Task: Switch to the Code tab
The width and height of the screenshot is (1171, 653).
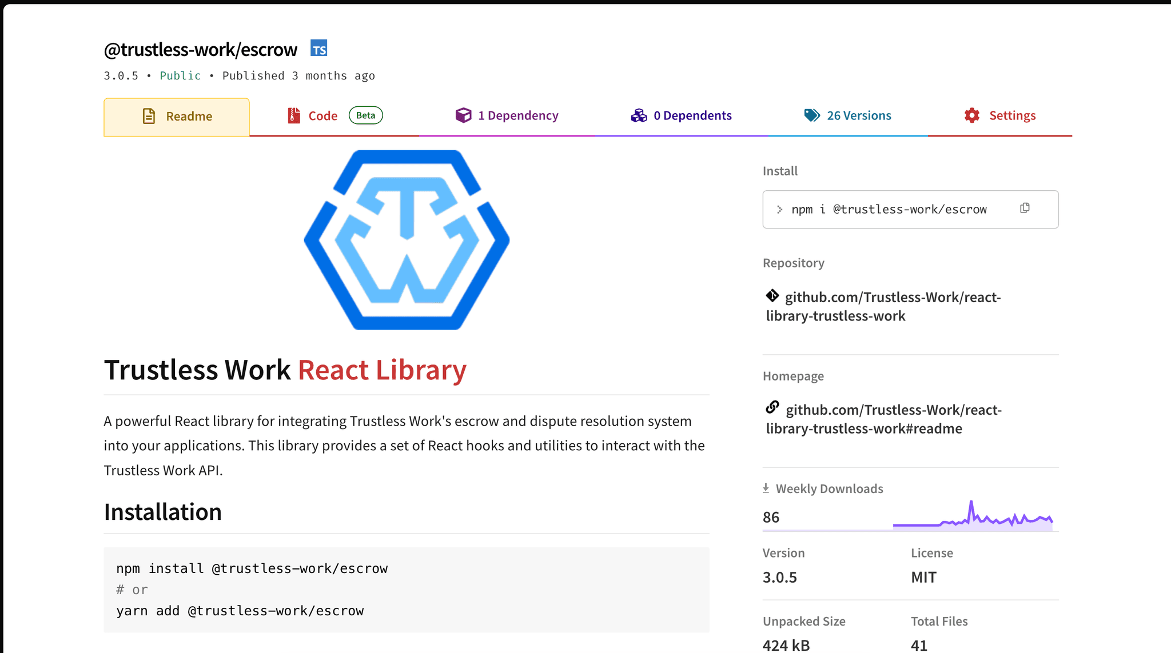Action: [334, 116]
